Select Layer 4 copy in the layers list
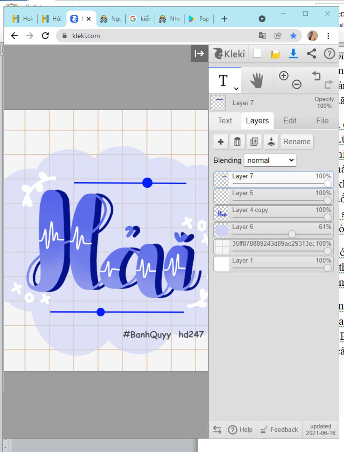This screenshot has width=344, height=452. [273, 213]
